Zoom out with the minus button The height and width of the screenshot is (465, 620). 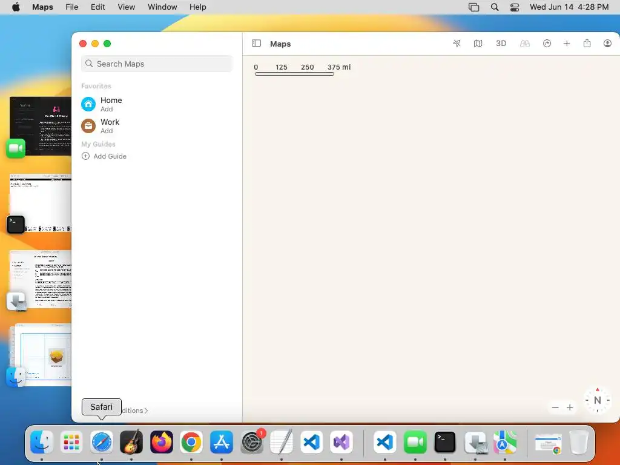(555, 407)
